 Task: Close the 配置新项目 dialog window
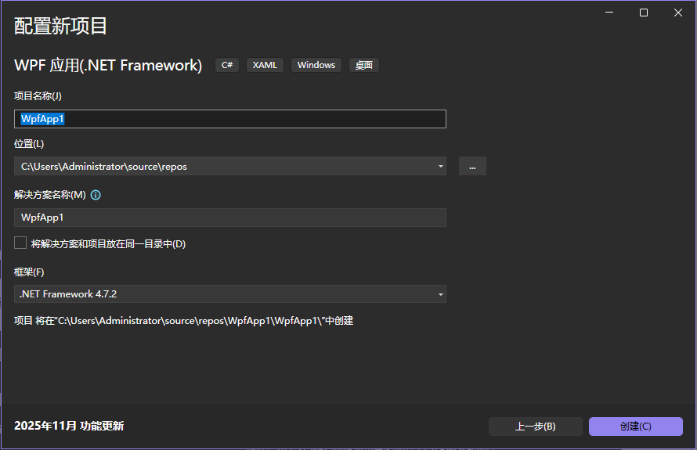point(677,13)
